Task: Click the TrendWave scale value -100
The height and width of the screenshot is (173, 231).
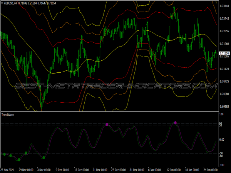Action: pyautogui.click(x=221, y=165)
